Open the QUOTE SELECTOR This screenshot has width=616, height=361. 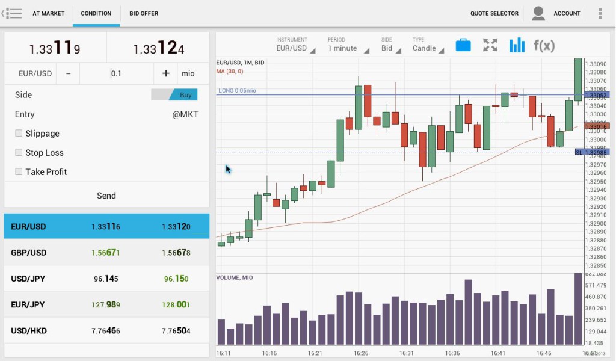494,13
